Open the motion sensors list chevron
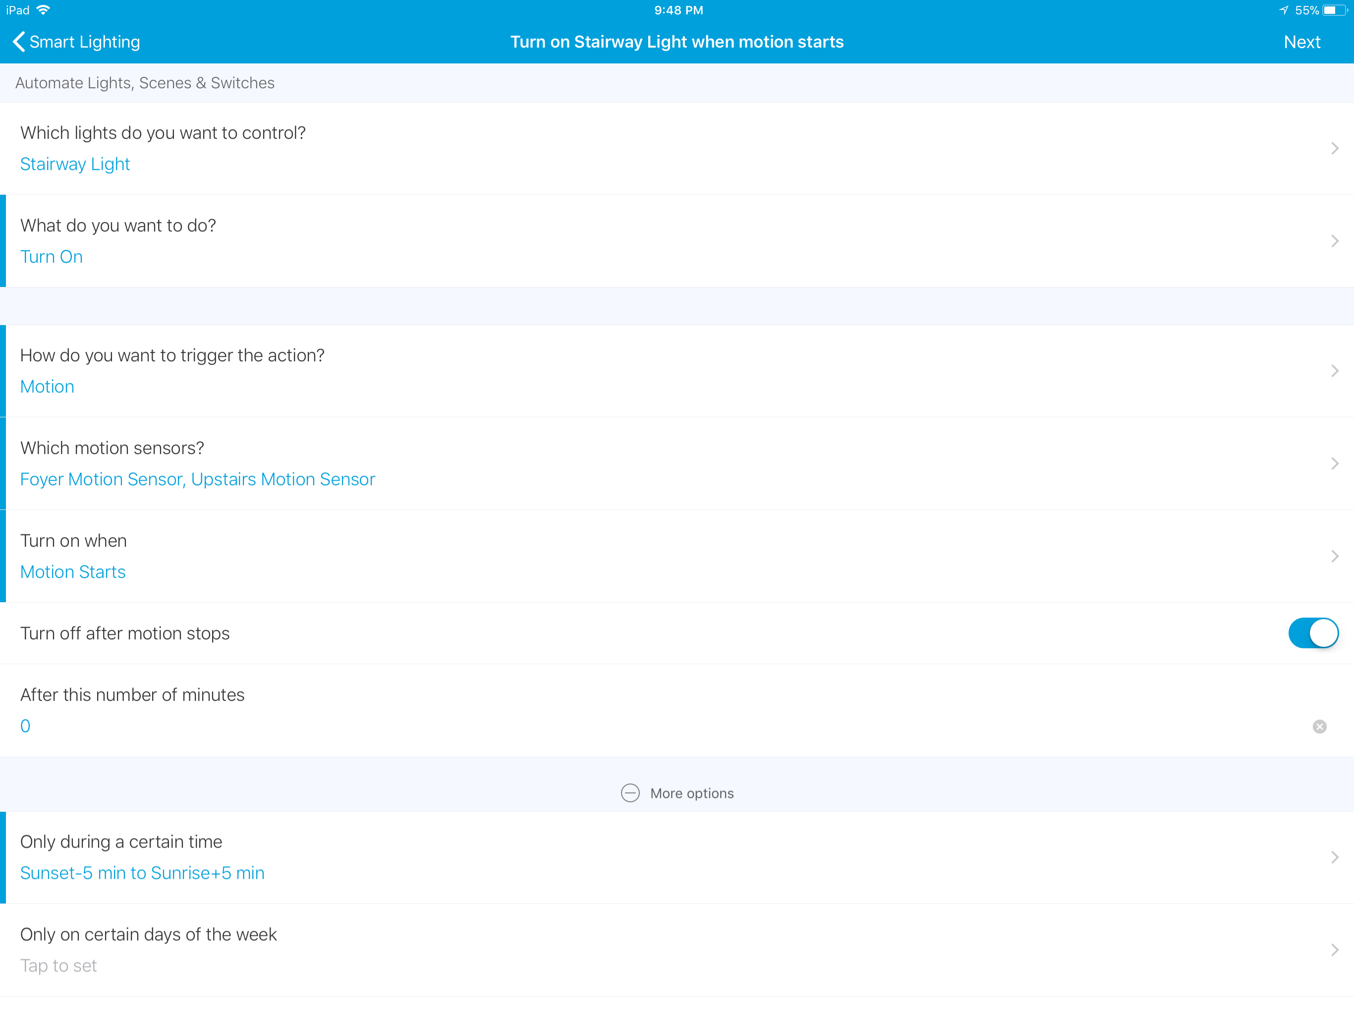1354x1015 pixels. click(x=1334, y=463)
